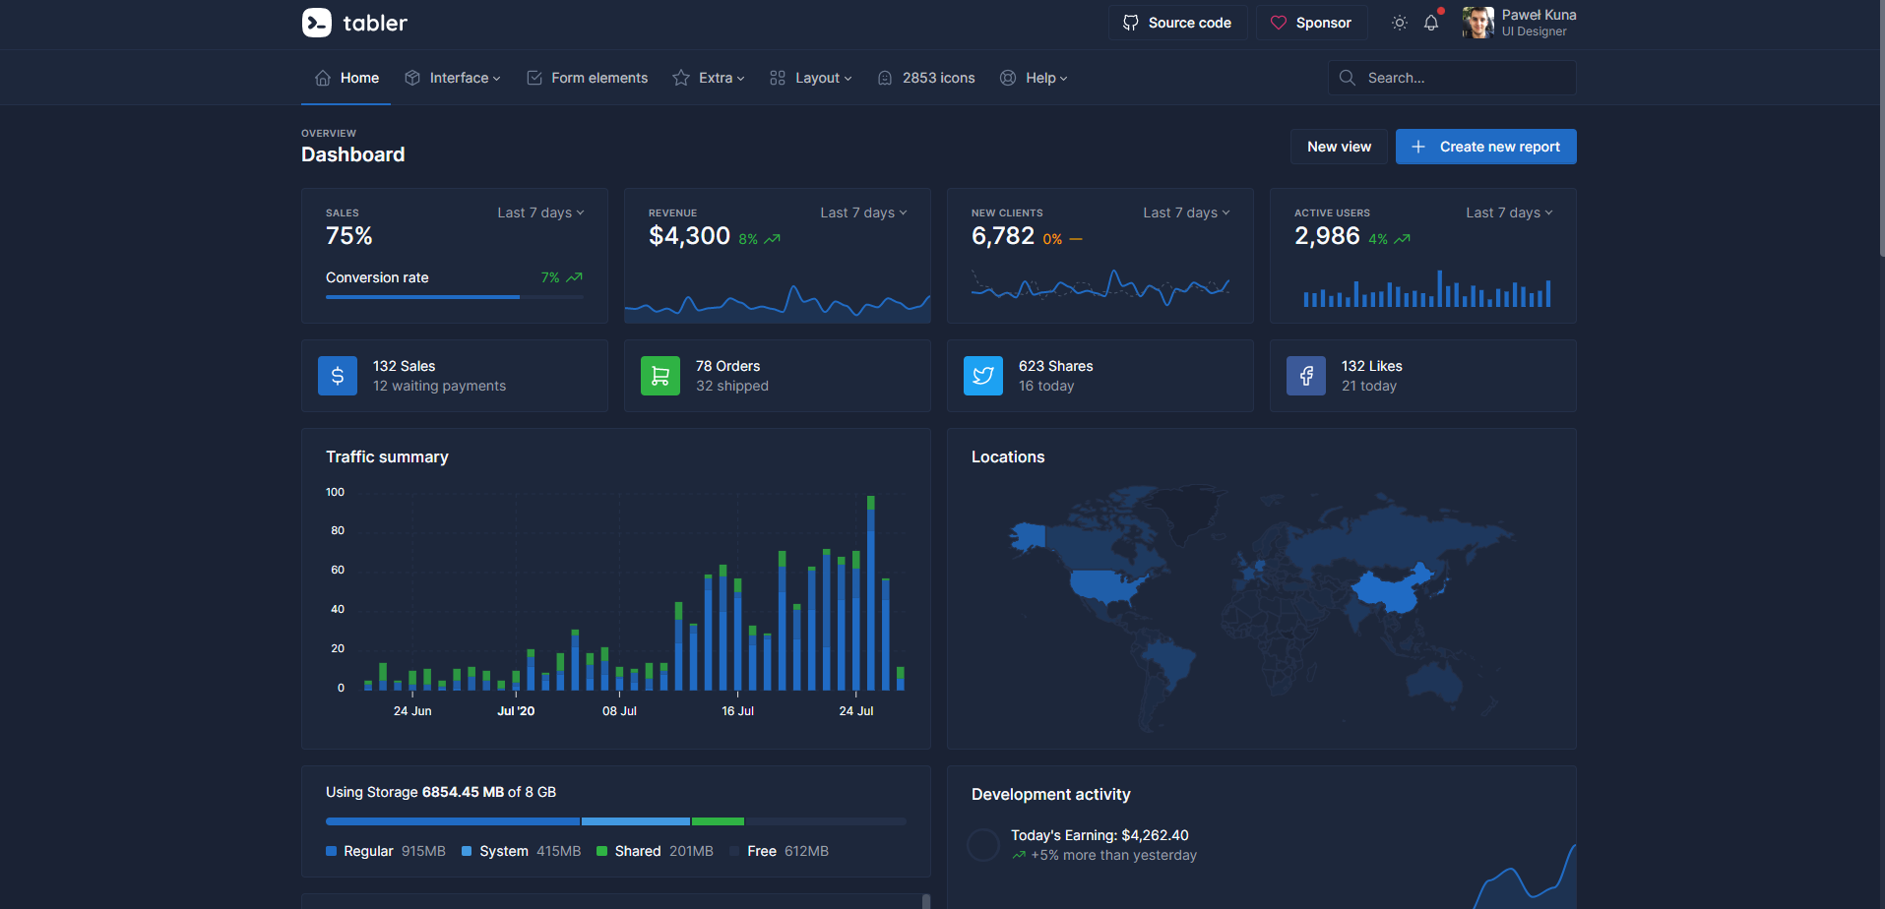Expand the Layout menu
Viewport: 1885px width, 909px height.
click(811, 78)
